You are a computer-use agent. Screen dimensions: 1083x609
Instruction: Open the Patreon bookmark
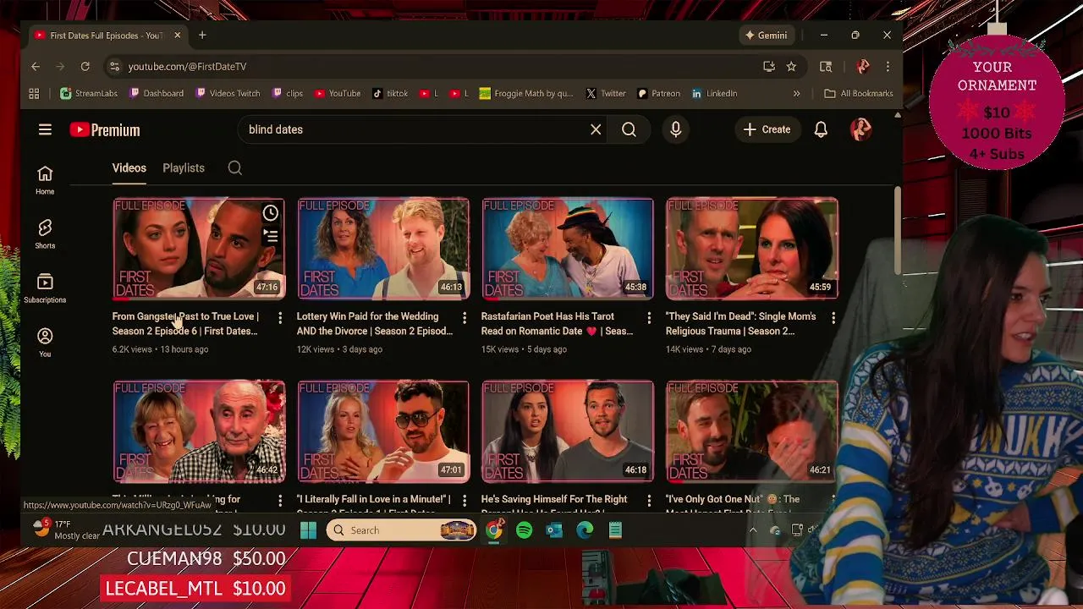click(x=659, y=94)
